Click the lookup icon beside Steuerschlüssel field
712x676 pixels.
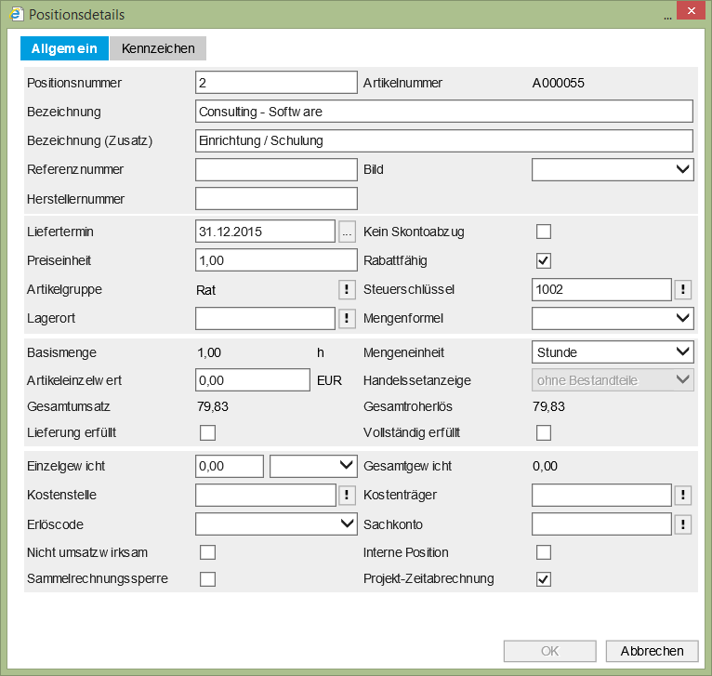click(683, 289)
